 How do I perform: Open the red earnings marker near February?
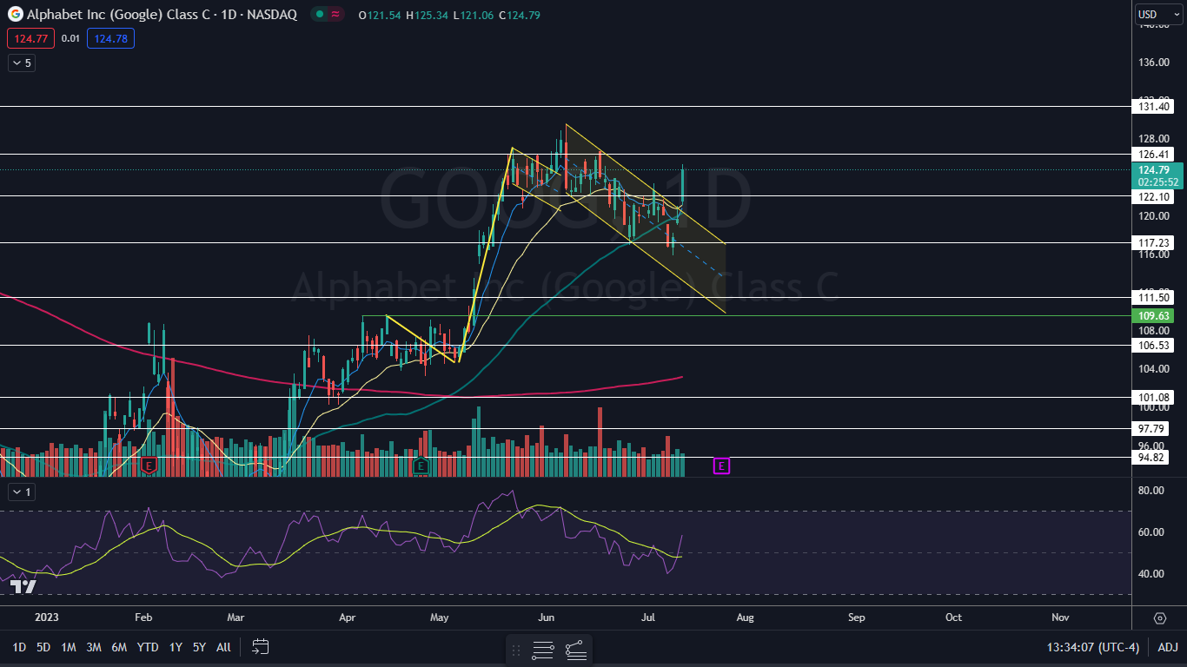[149, 466]
